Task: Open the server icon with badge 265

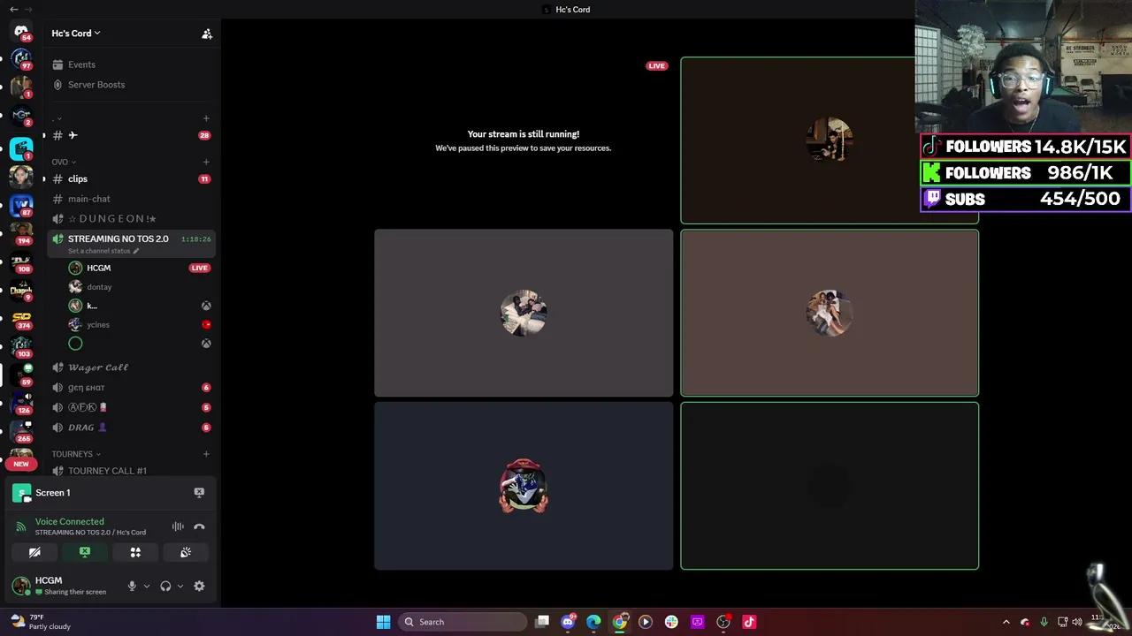Action: 21,432
